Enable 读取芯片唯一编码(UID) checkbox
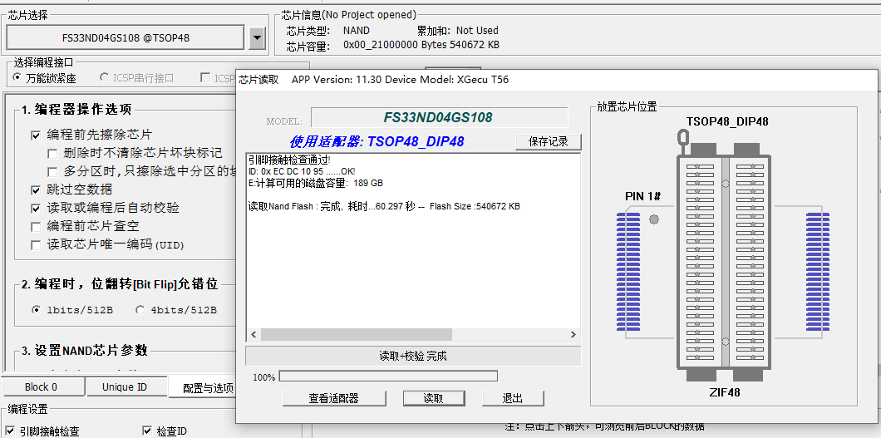881x438 pixels. click(36, 244)
